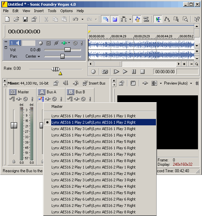Open Preview (Auto) quality dropdown

[x=178, y=83]
